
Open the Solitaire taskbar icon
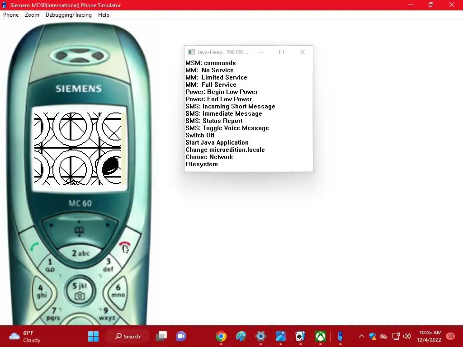point(301,336)
